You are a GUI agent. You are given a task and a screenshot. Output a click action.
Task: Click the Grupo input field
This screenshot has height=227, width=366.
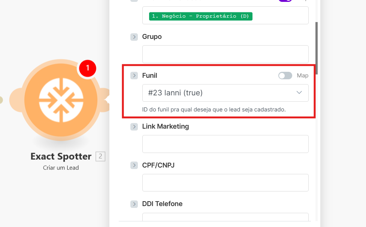(x=225, y=54)
